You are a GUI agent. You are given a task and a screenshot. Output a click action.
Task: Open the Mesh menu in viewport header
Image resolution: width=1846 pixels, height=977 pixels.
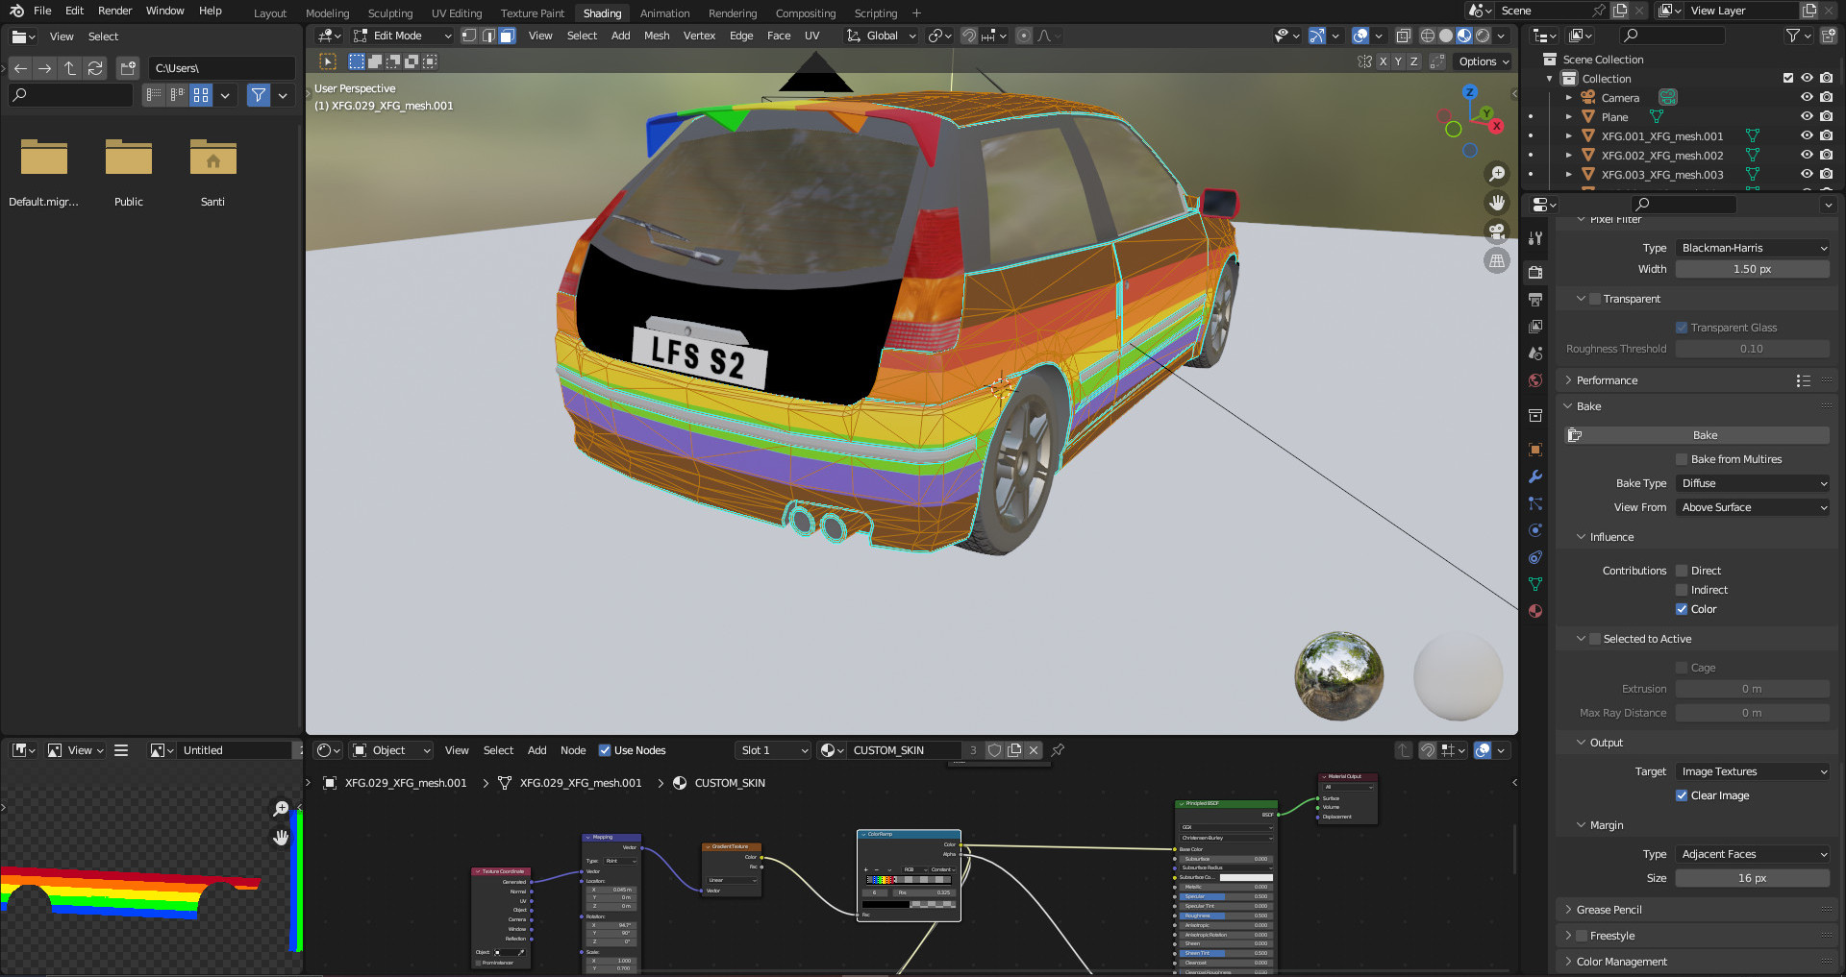[x=657, y=36]
